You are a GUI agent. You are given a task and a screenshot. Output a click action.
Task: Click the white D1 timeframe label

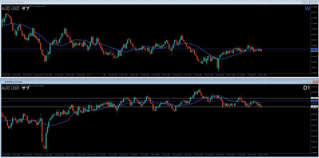307,88
